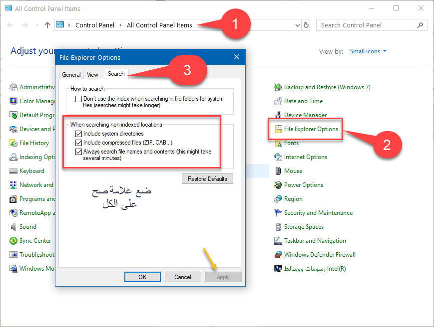Click the Restore Defaults button
This screenshot has height=327, width=434.
[207, 179]
